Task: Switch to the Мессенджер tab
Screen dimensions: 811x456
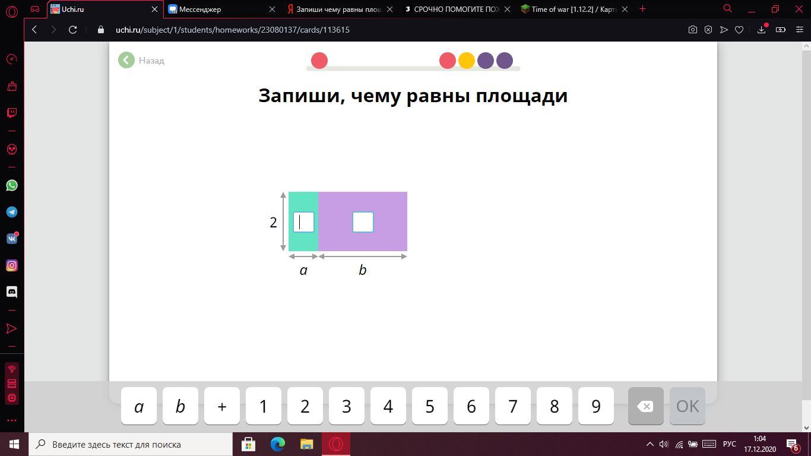Action: pos(222,9)
